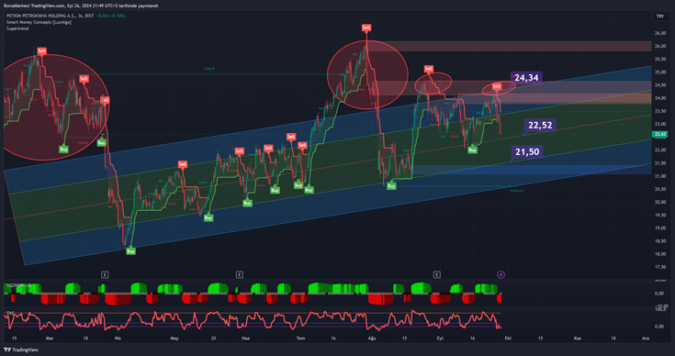The height and width of the screenshot is (356, 675).
Task: Click the purple lightning bolt event icon
Action: tap(501, 274)
